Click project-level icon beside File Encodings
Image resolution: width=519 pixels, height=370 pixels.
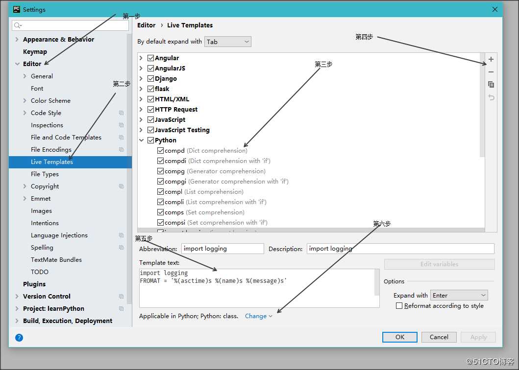[121, 149]
